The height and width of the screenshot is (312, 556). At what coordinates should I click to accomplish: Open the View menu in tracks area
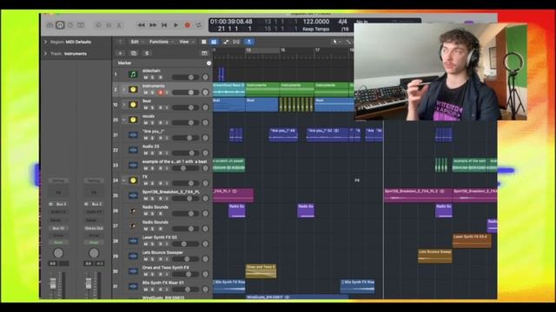[x=187, y=42]
